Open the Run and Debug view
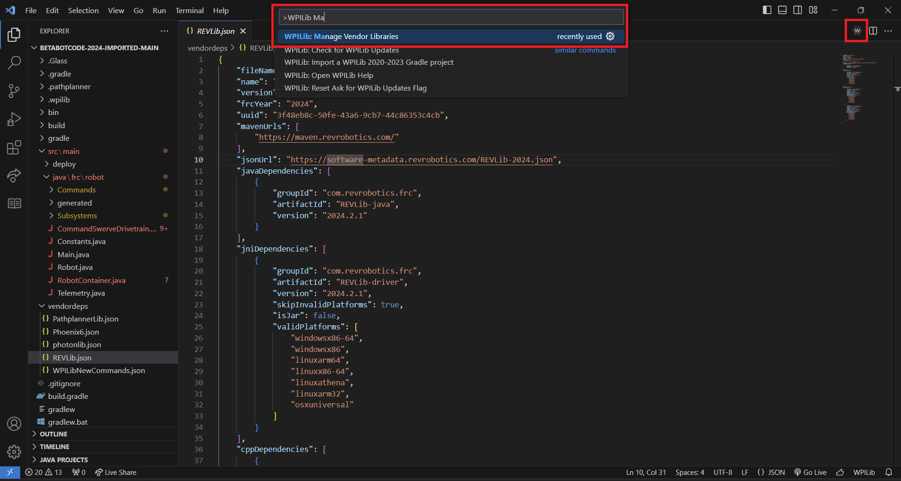Screen dimensions: 901x481 click(14, 119)
